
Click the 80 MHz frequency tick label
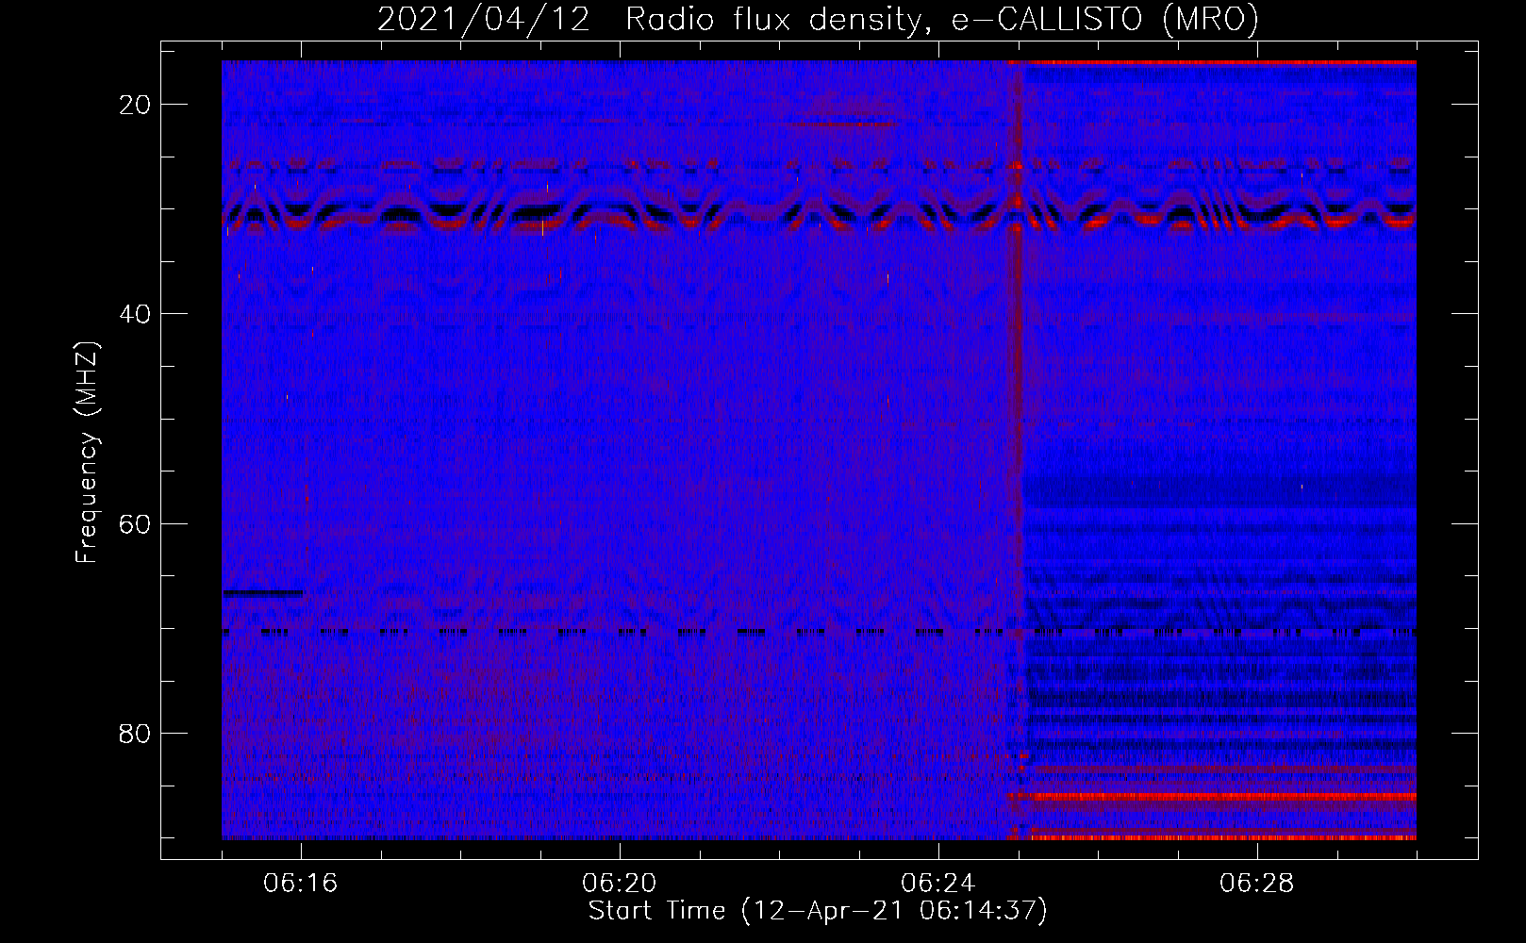[136, 734]
